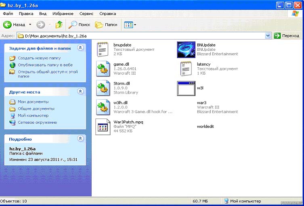Click the Views icon in toolbar
The width and height of the screenshot is (304, 206).
coord(128,25)
